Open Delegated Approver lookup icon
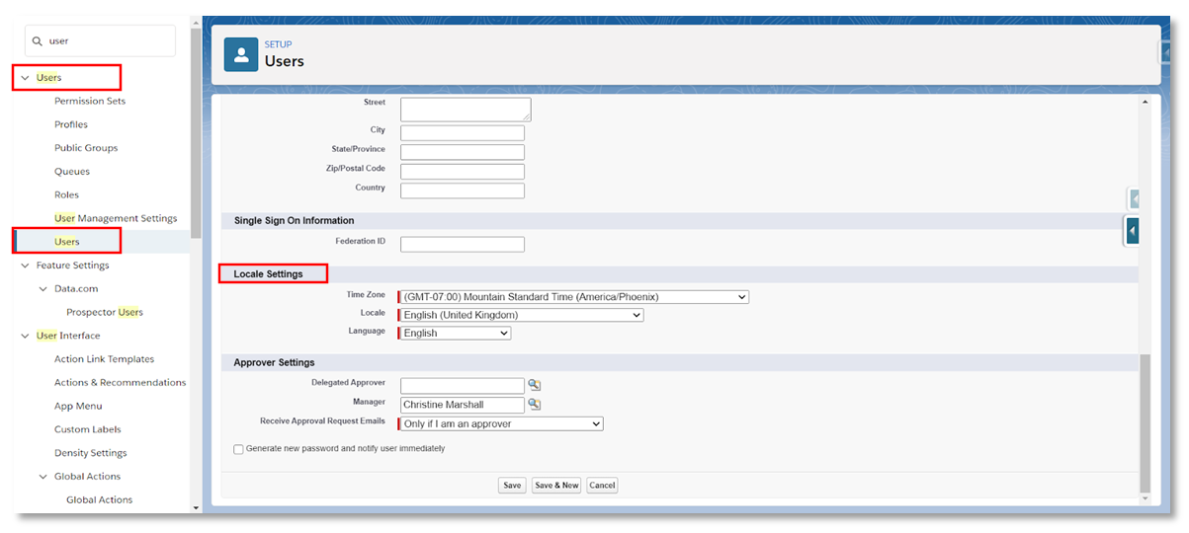Viewport: 1189px width, 533px height. [x=535, y=385]
